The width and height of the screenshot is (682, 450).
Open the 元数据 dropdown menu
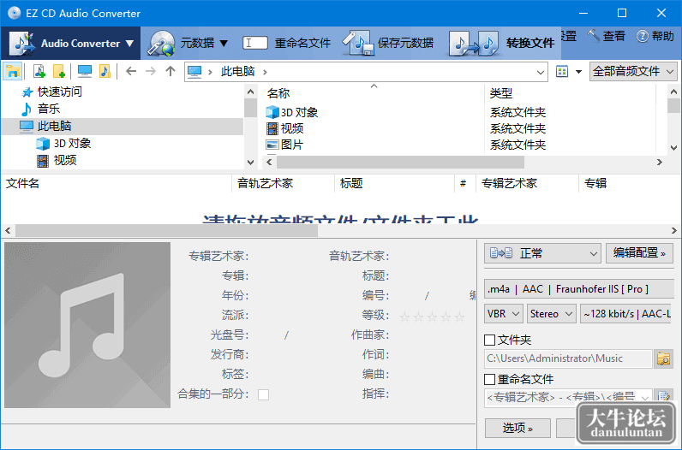click(x=204, y=43)
